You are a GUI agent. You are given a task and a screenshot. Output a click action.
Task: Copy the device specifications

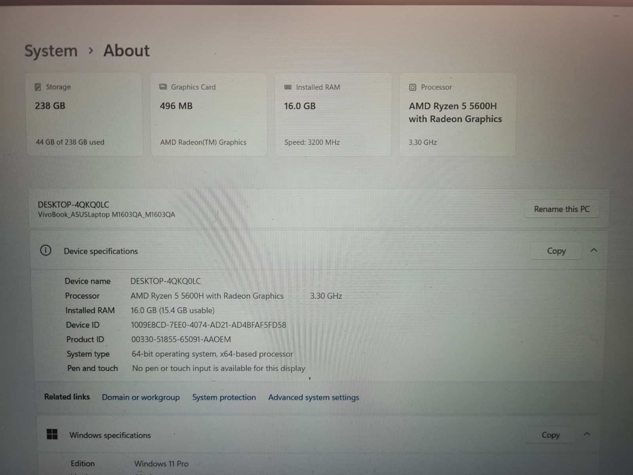click(556, 251)
